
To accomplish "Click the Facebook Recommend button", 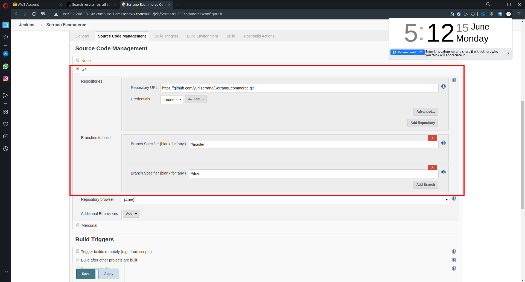I will [x=407, y=52].
